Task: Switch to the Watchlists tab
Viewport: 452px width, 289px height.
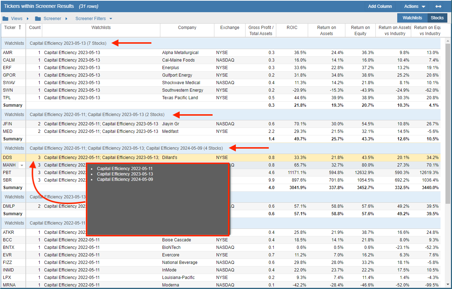Action: 412,18
